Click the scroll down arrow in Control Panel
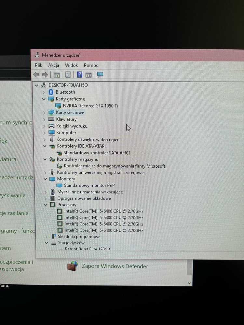This screenshot has height=325, width=244. point(189,283)
